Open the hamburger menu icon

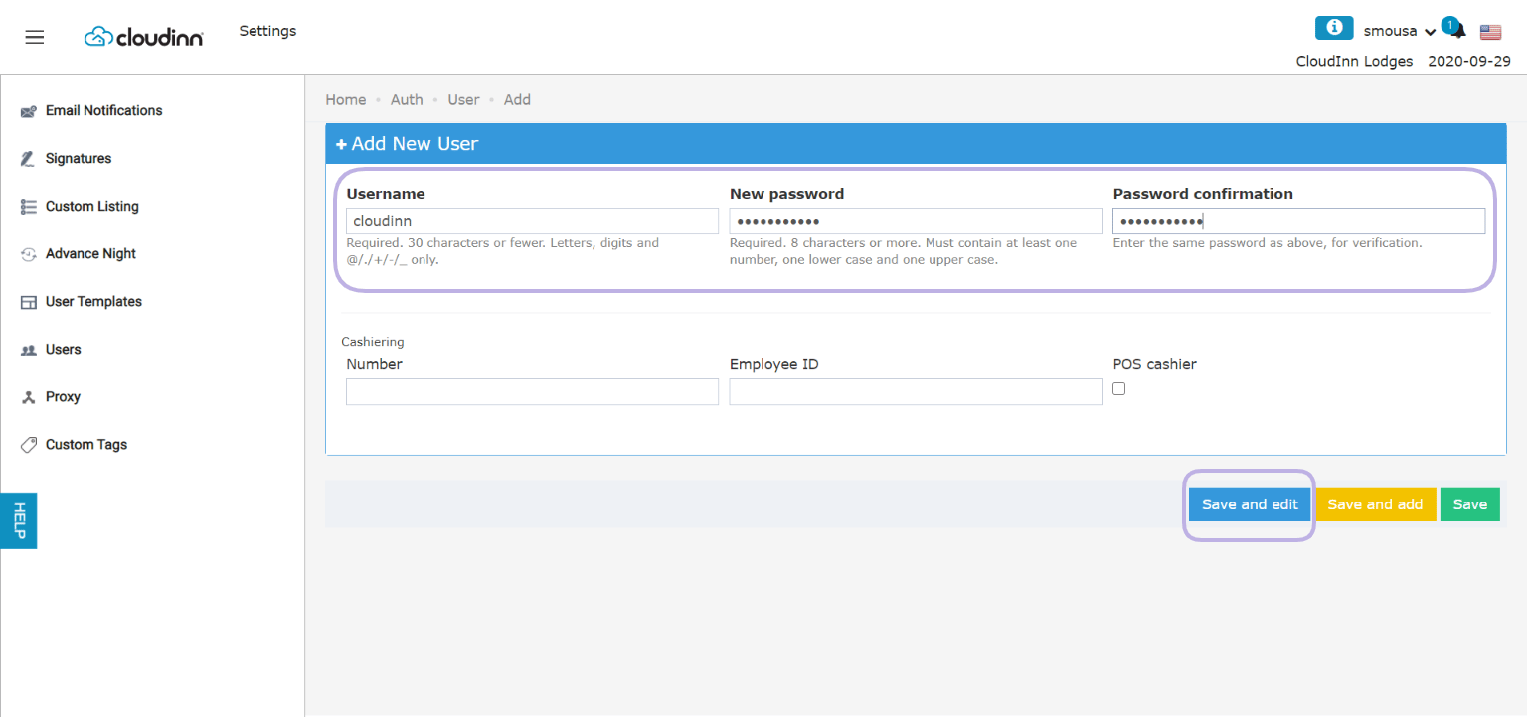pos(35,37)
